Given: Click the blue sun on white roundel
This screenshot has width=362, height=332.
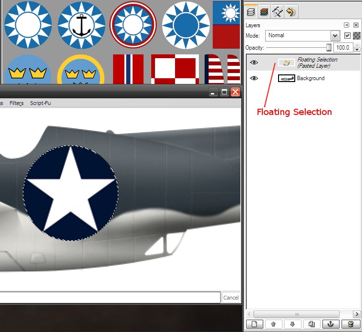Looking at the screenshot, I should (186, 25).
